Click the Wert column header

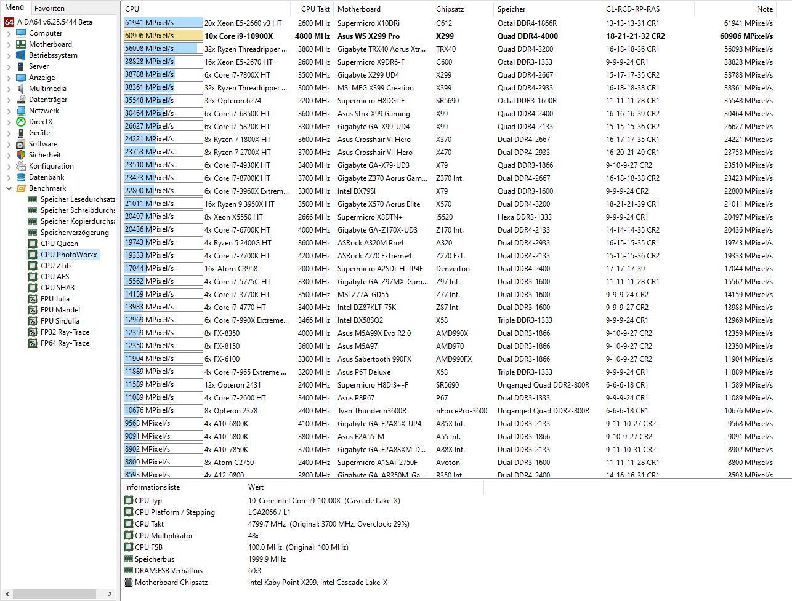[364, 487]
